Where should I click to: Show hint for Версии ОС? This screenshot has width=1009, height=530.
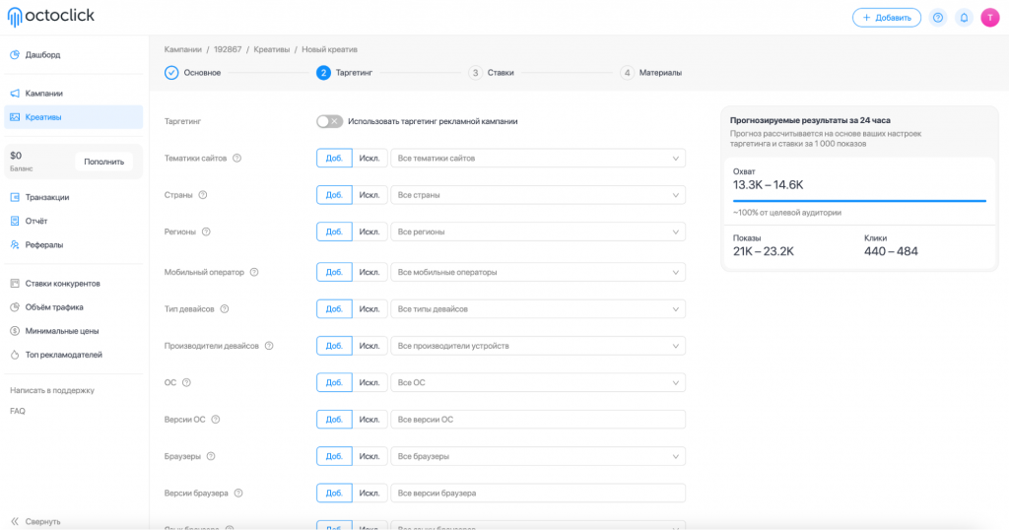[x=216, y=420]
